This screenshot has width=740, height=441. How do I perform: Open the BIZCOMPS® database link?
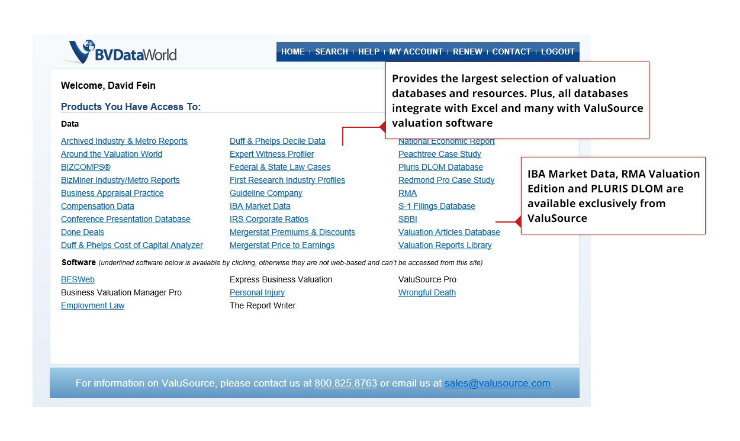tap(86, 167)
